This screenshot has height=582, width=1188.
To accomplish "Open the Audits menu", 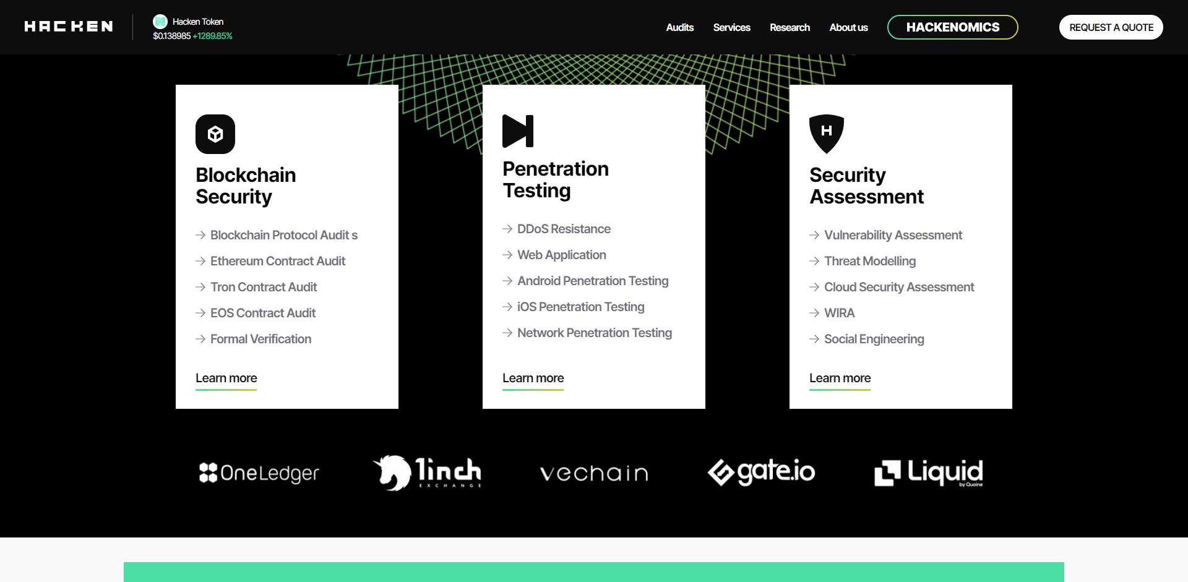I will coord(680,27).
